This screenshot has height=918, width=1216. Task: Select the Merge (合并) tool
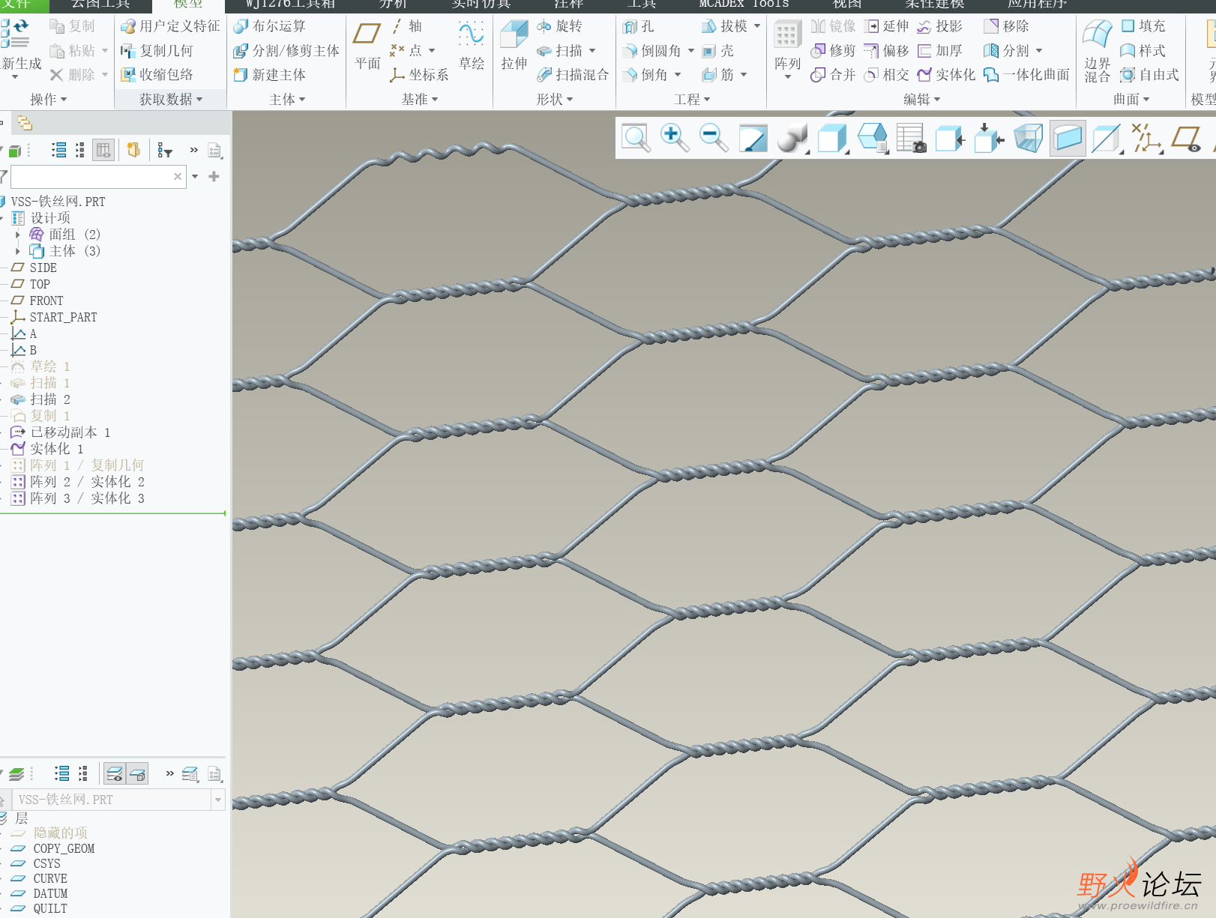(x=833, y=75)
